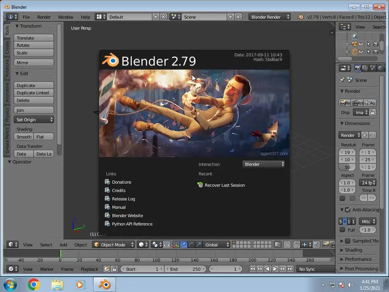The image size is (389, 292).
Task: Select the translate manipulator arrow
Action: pos(183,244)
